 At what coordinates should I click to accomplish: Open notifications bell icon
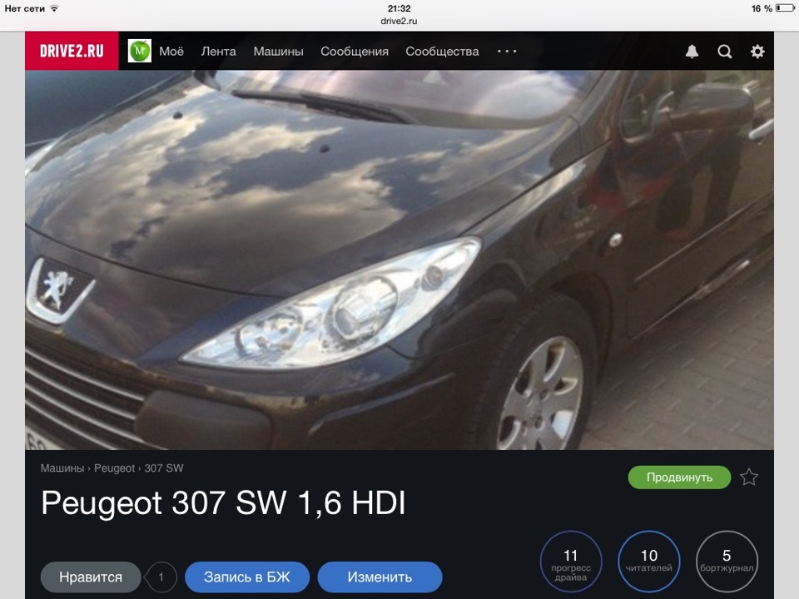[x=692, y=52]
